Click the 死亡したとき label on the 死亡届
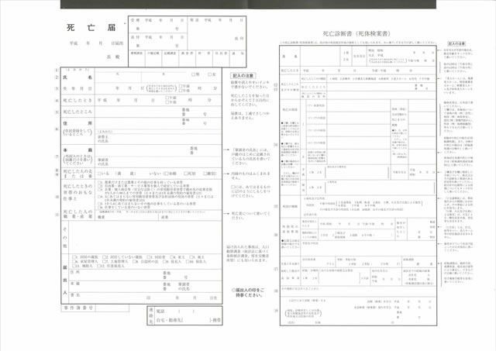 point(77,101)
